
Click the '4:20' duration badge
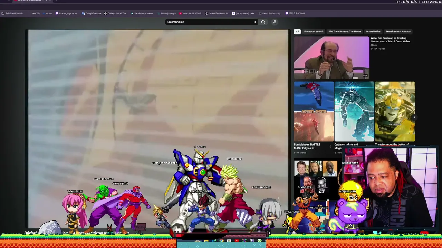[365, 76]
